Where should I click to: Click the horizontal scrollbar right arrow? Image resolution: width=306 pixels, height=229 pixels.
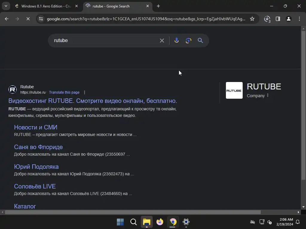click(x=299, y=212)
